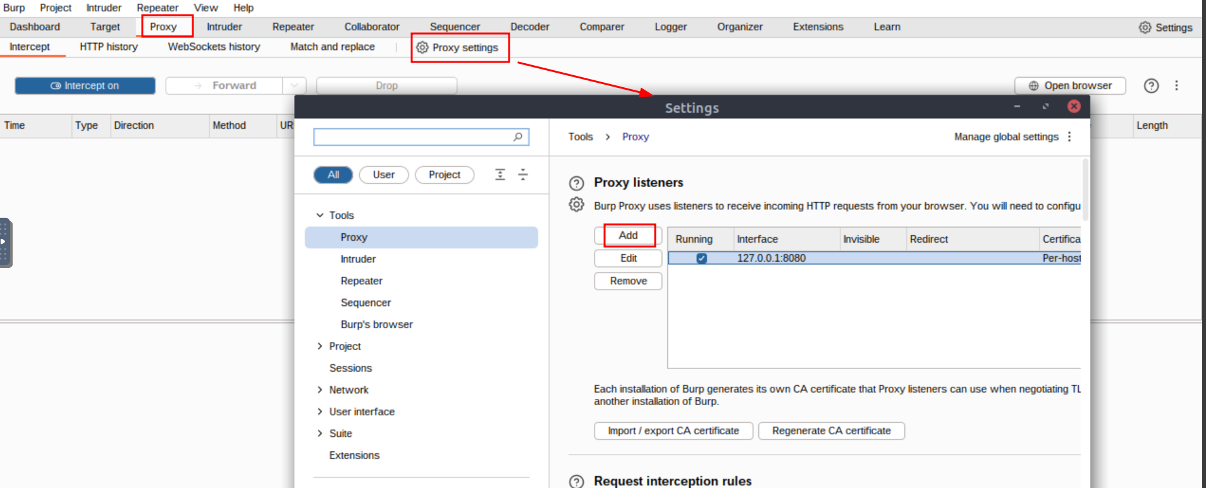Open the Forward button dropdown arrow
The image size is (1206, 488).
[x=294, y=85]
